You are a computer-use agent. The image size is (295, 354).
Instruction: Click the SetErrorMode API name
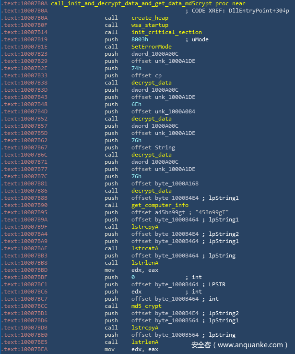[x=151, y=47]
